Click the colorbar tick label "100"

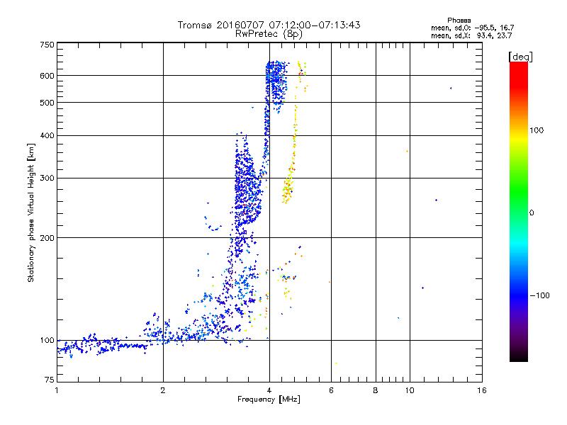pos(537,130)
